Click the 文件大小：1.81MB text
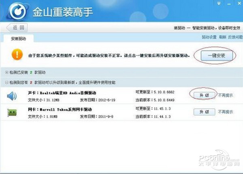This screenshot has height=174, width=243. click(43, 117)
